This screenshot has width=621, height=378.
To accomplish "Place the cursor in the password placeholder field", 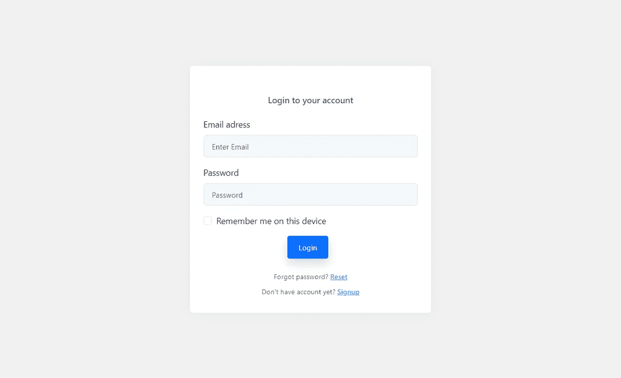I will (310, 195).
